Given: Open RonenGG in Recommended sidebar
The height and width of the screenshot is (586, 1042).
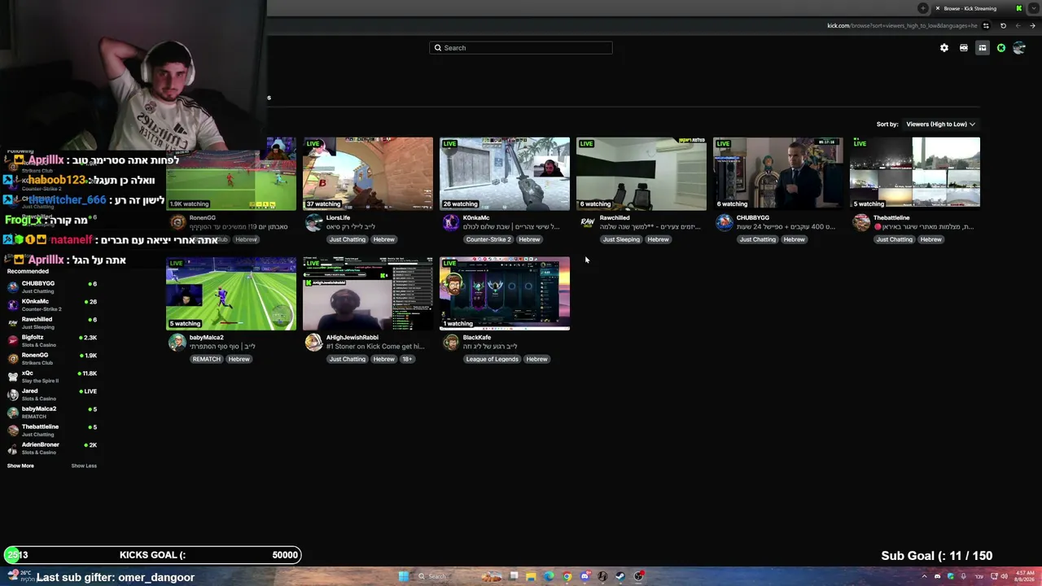Looking at the screenshot, I should (50, 359).
